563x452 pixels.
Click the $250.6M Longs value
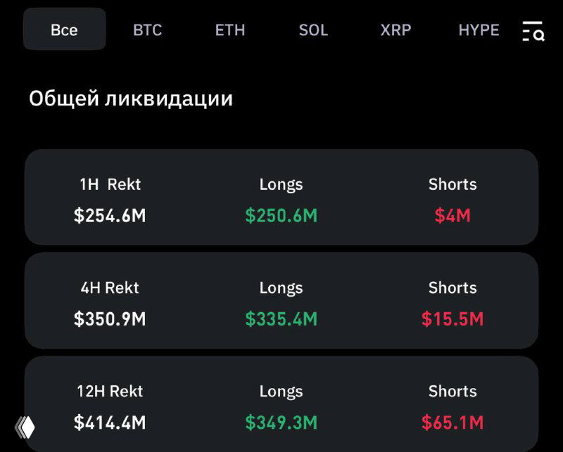pos(281,216)
